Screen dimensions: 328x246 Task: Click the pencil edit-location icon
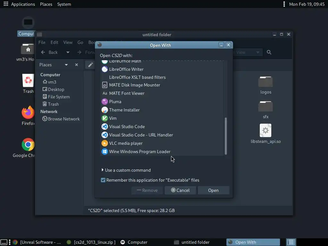pyautogui.click(x=90, y=65)
